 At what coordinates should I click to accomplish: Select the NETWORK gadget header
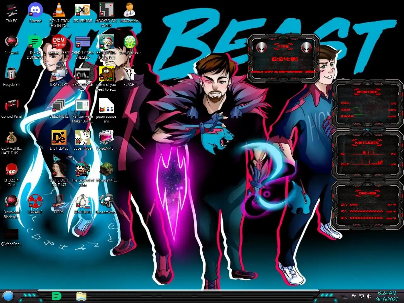(367, 143)
